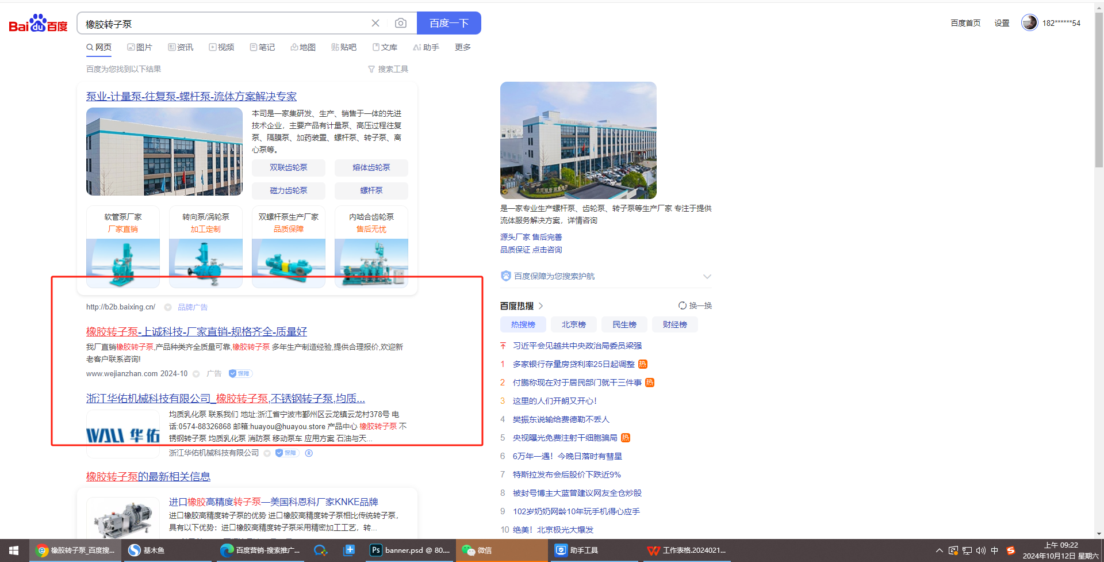This screenshot has height=562, width=1104.
Task: Expand the 更多 menu
Action: pyautogui.click(x=463, y=47)
